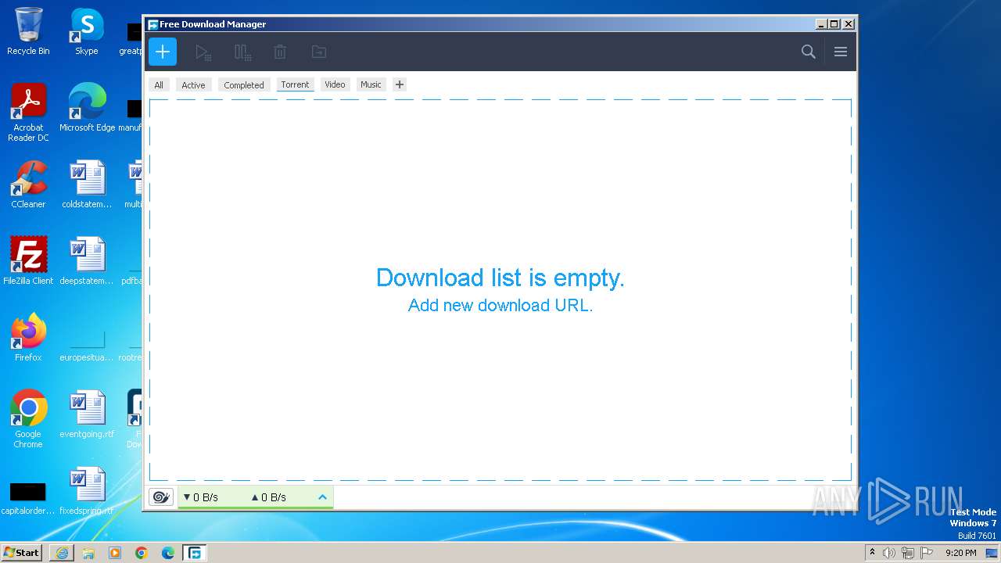Select the eventgoing.rtf file
The image size is (1001, 563).
87,414
